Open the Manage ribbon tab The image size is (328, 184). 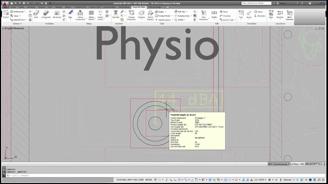tap(58, 7)
